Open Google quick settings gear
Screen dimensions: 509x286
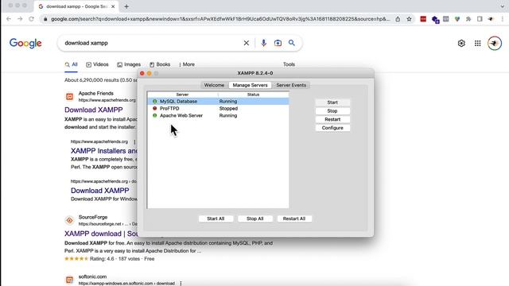(x=461, y=43)
